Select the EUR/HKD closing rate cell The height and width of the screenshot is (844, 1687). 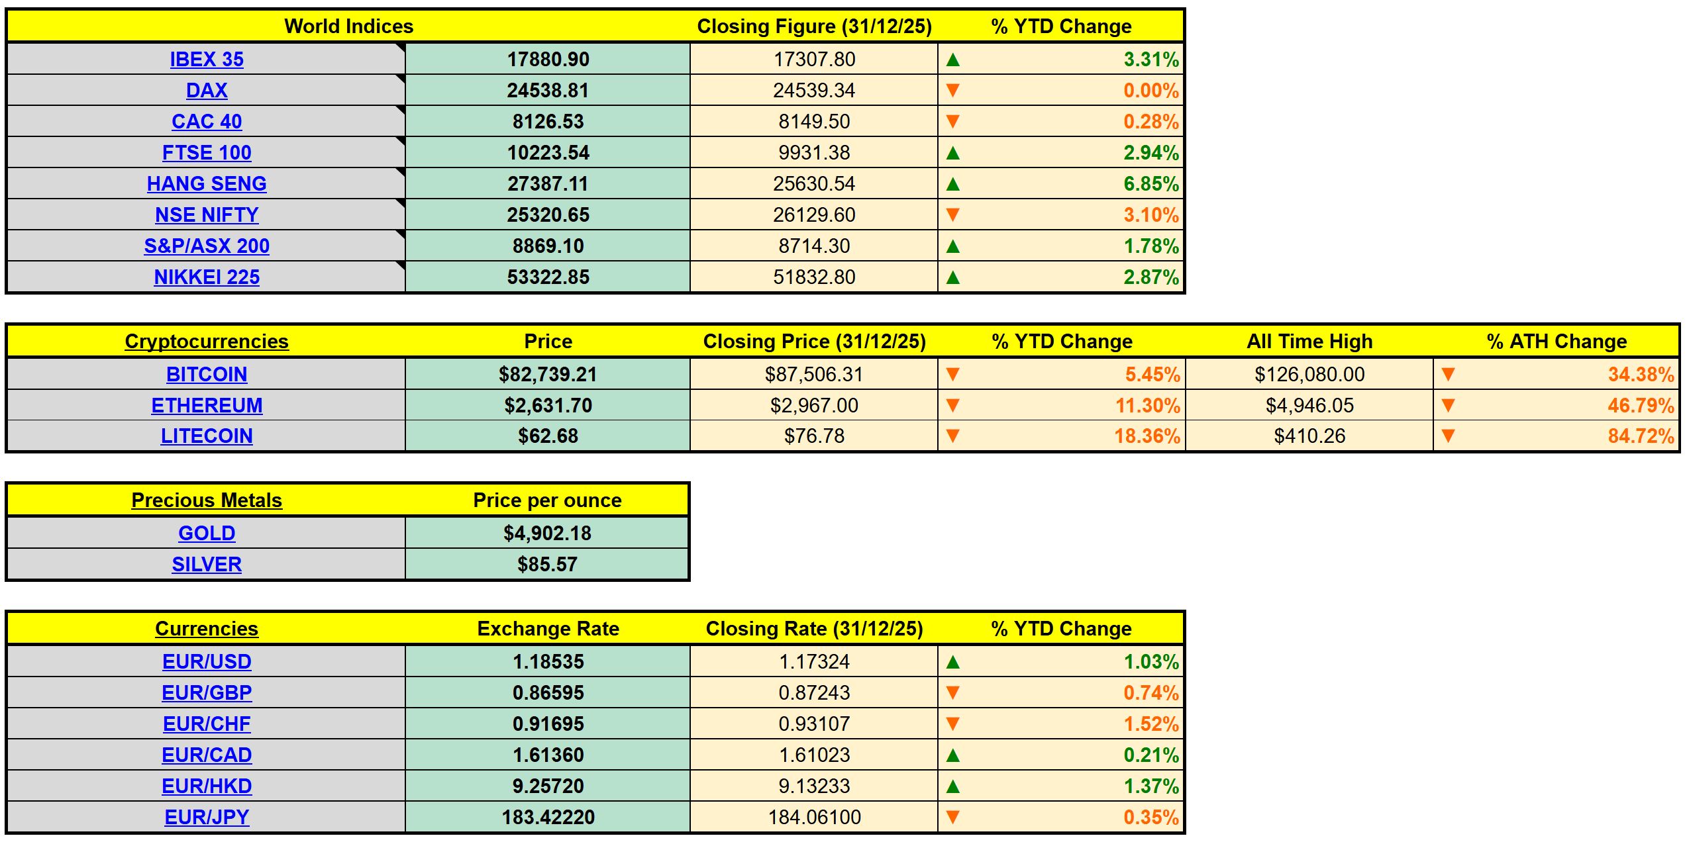tap(814, 786)
